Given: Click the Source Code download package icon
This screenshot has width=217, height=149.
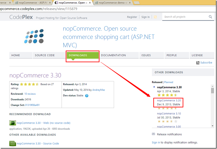Looking at the screenshot, I should pos(13,144).
